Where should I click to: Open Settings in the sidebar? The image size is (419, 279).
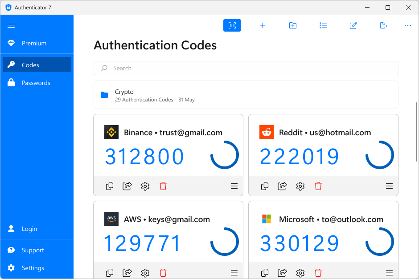(37, 268)
